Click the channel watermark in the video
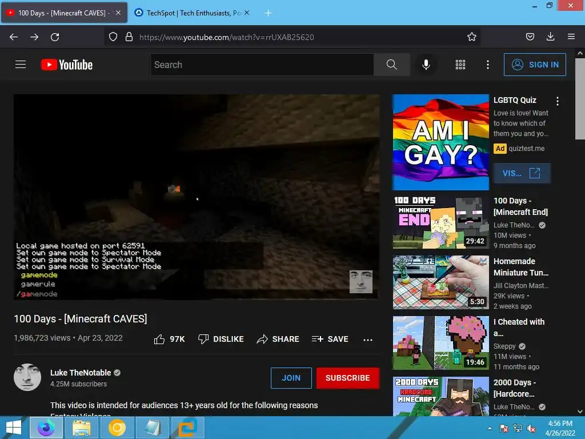This screenshot has width=585, height=439. [361, 282]
